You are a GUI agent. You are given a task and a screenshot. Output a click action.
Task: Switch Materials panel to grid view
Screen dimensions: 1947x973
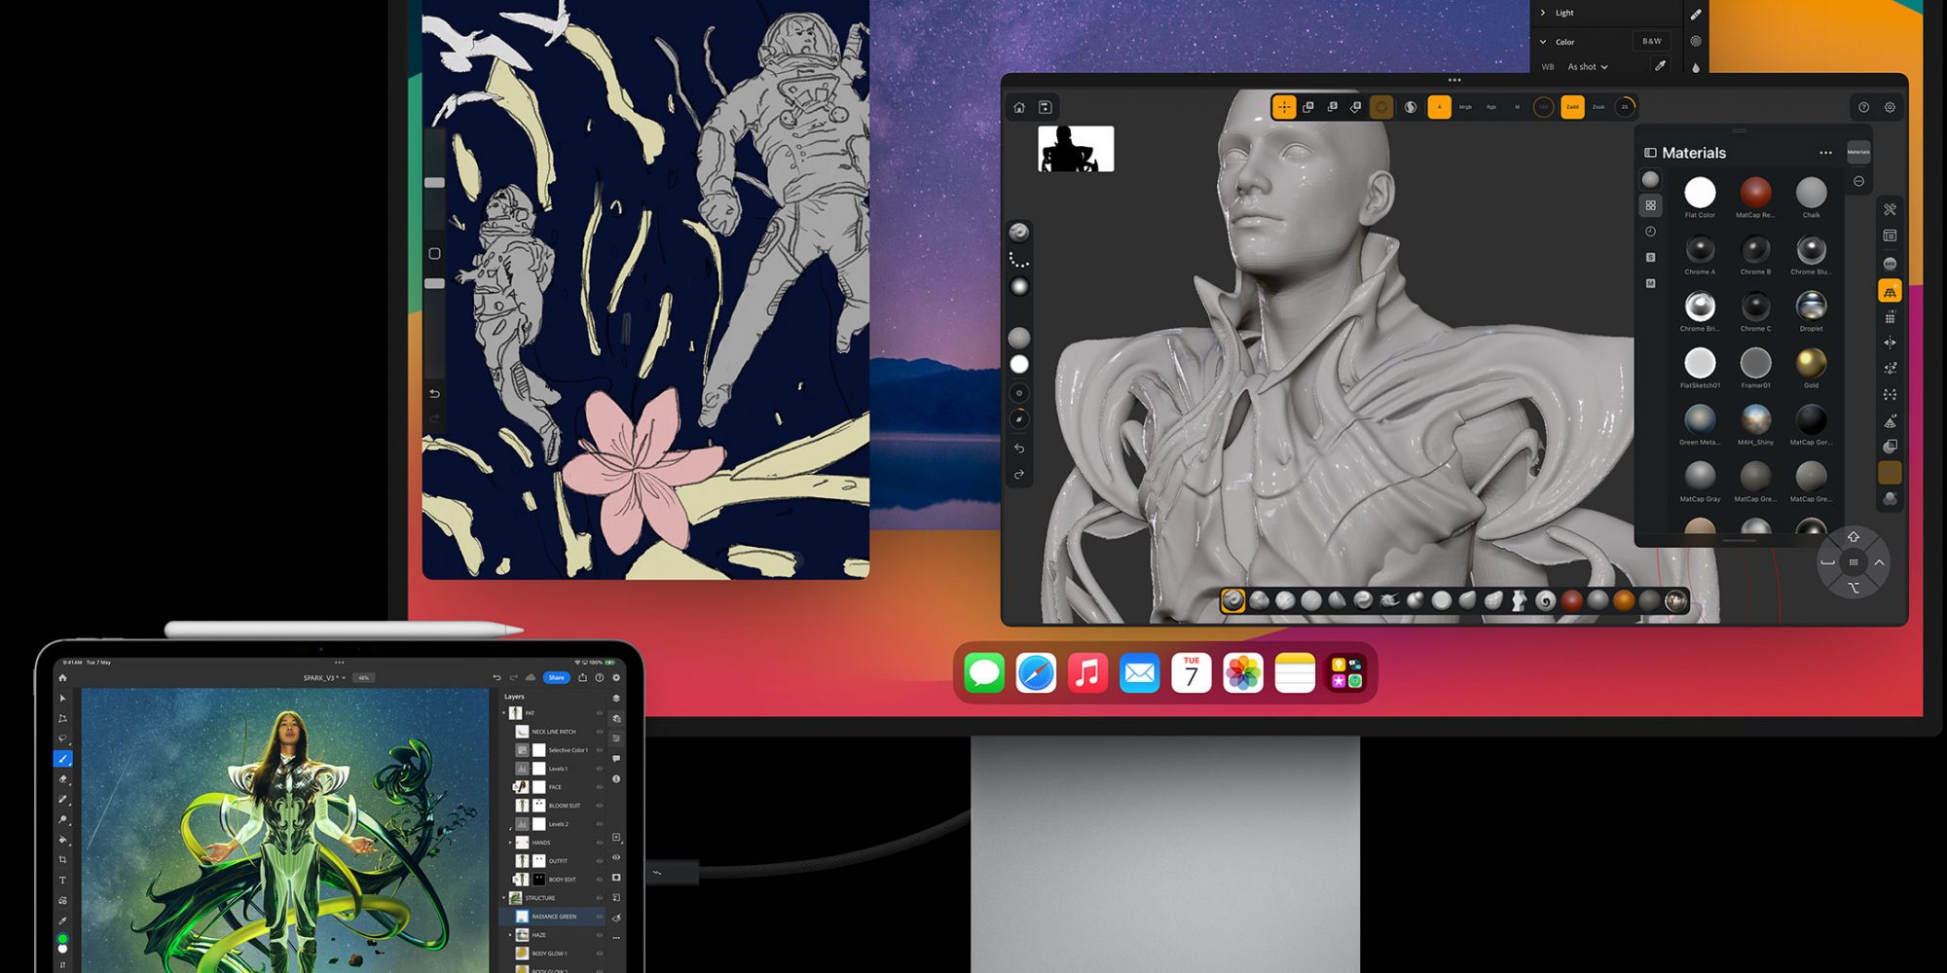pyautogui.click(x=1650, y=205)
